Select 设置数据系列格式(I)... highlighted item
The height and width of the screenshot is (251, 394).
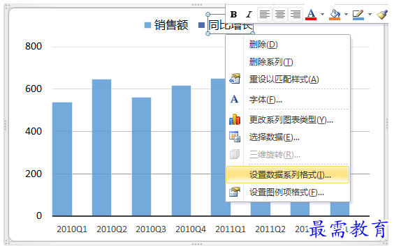tap(287, 175)
